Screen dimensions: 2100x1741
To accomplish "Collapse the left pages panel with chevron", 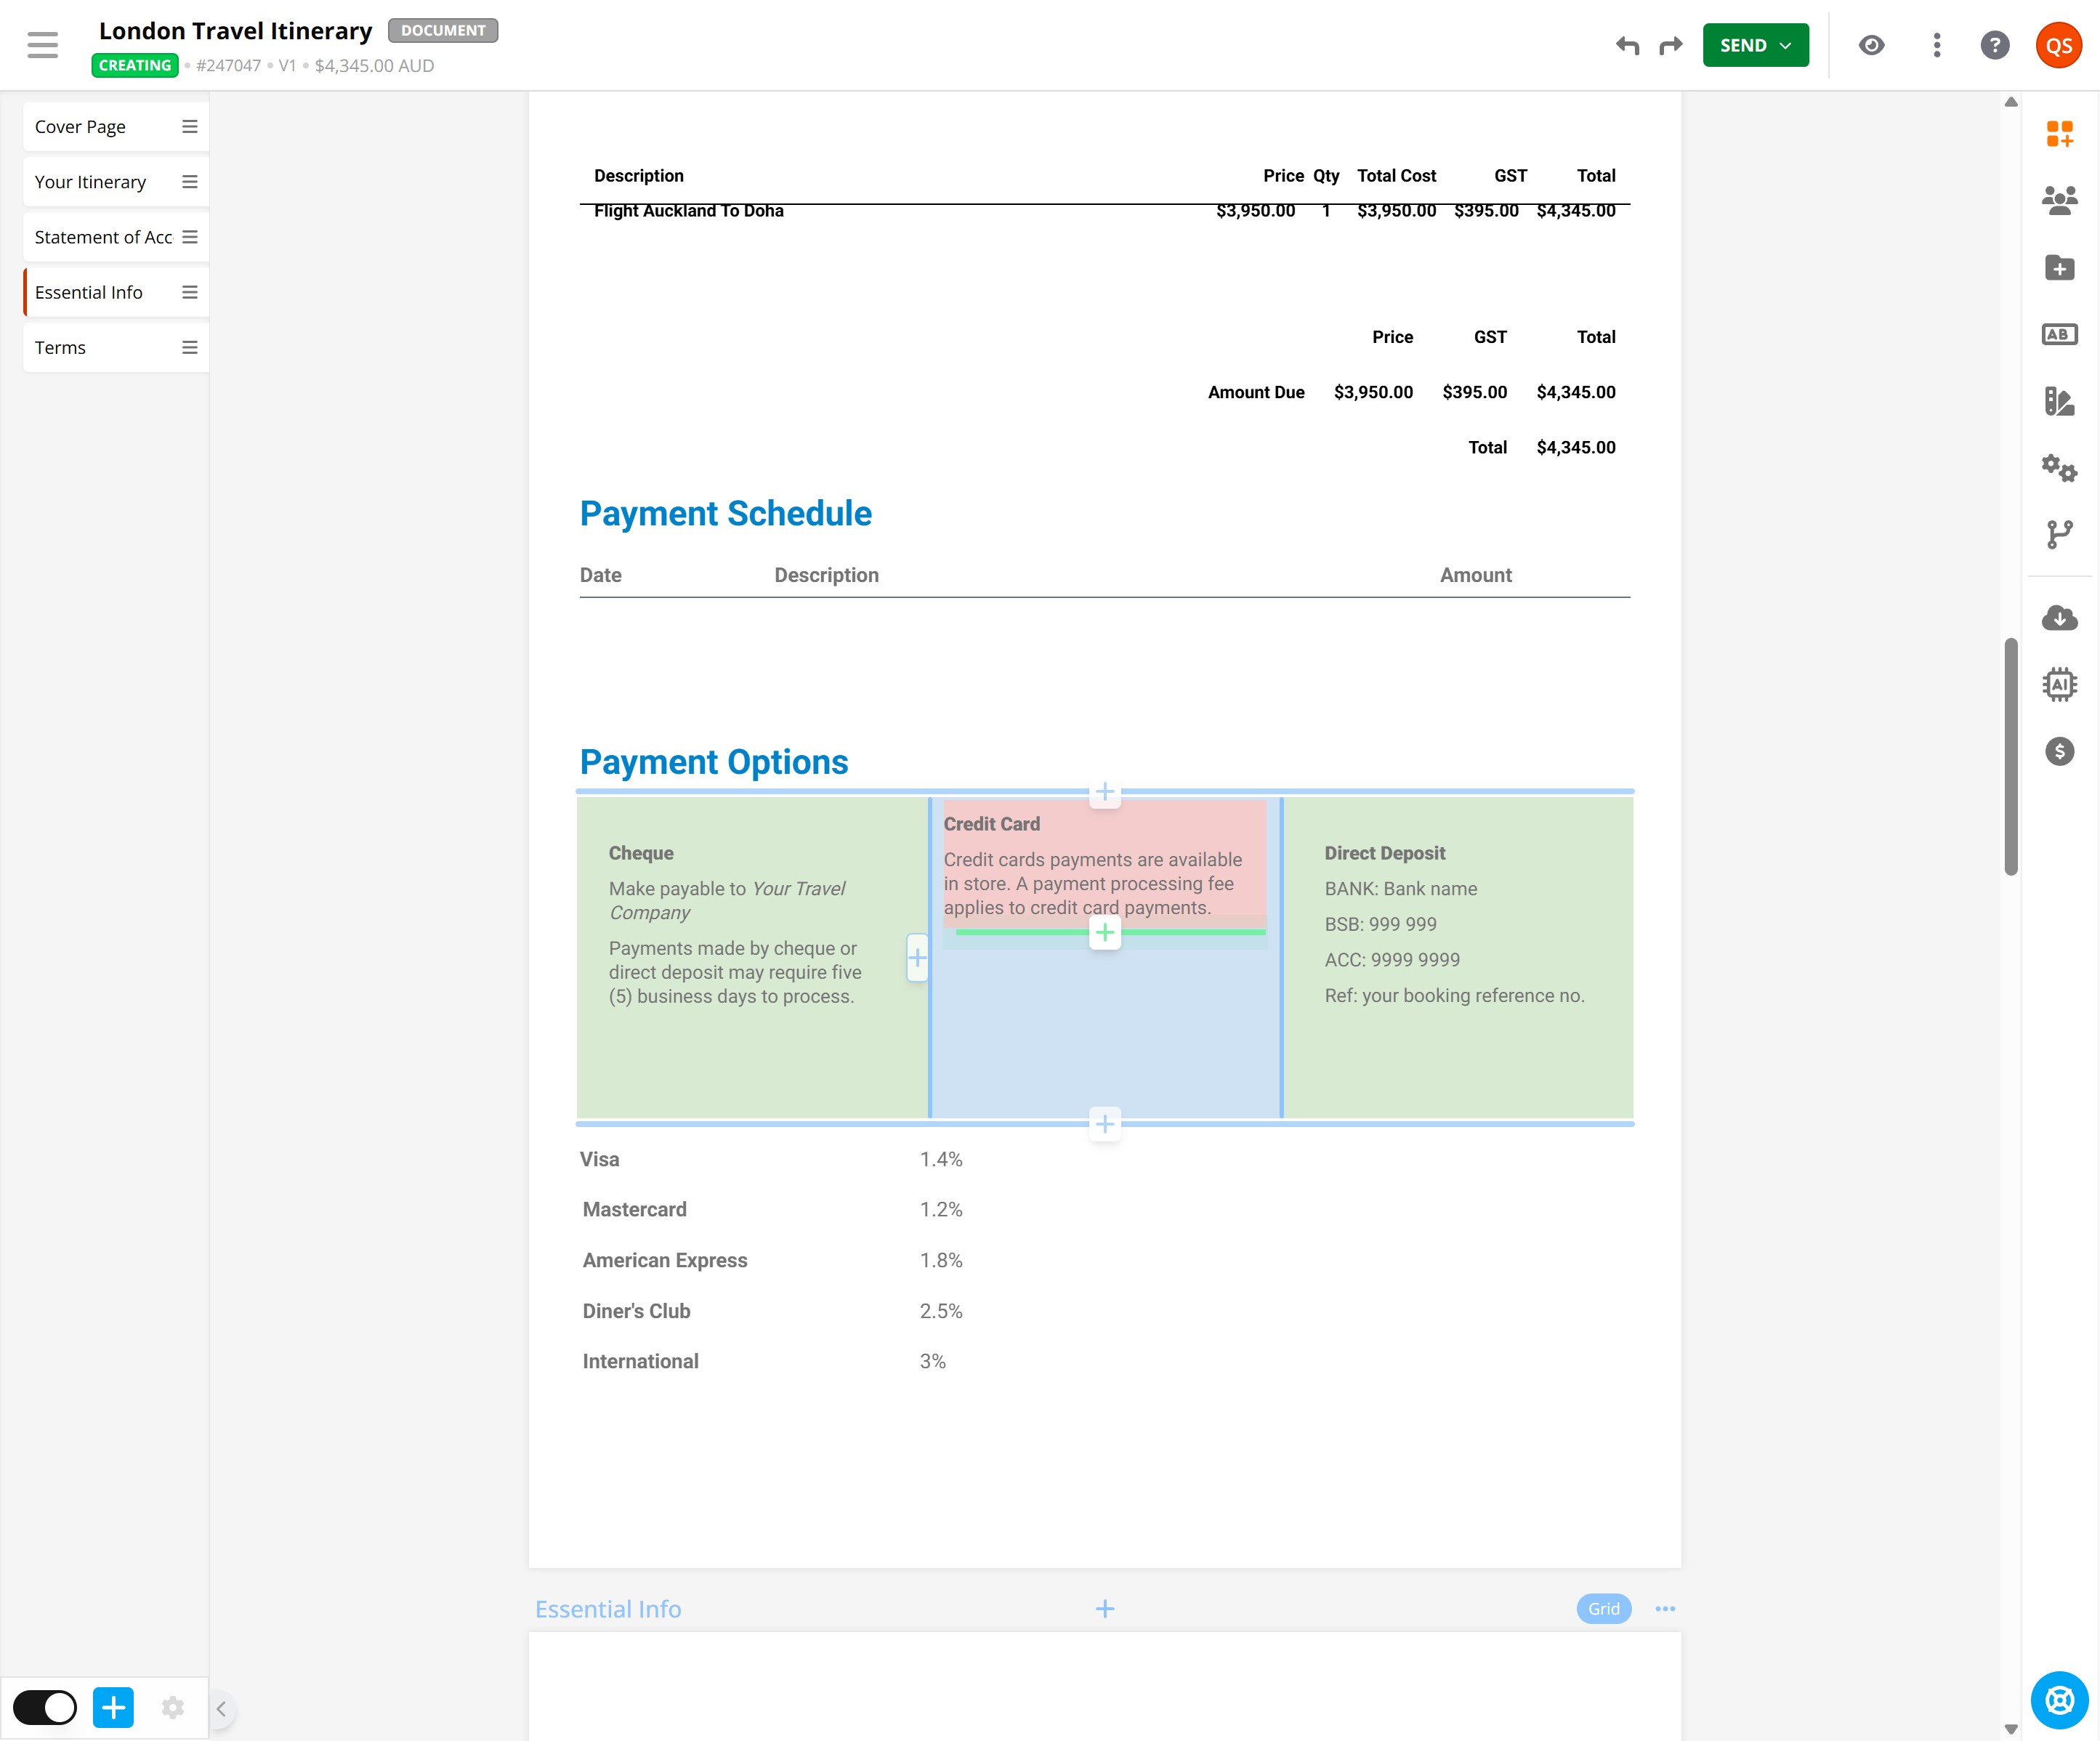I will (221, 1708).
